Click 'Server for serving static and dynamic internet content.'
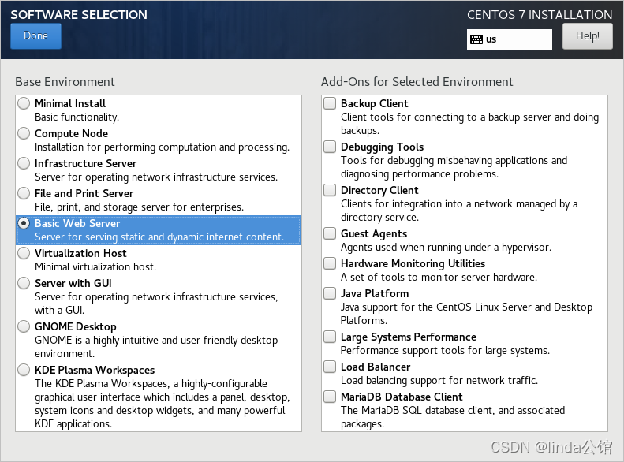624x462 pixels. coord(159,237)
